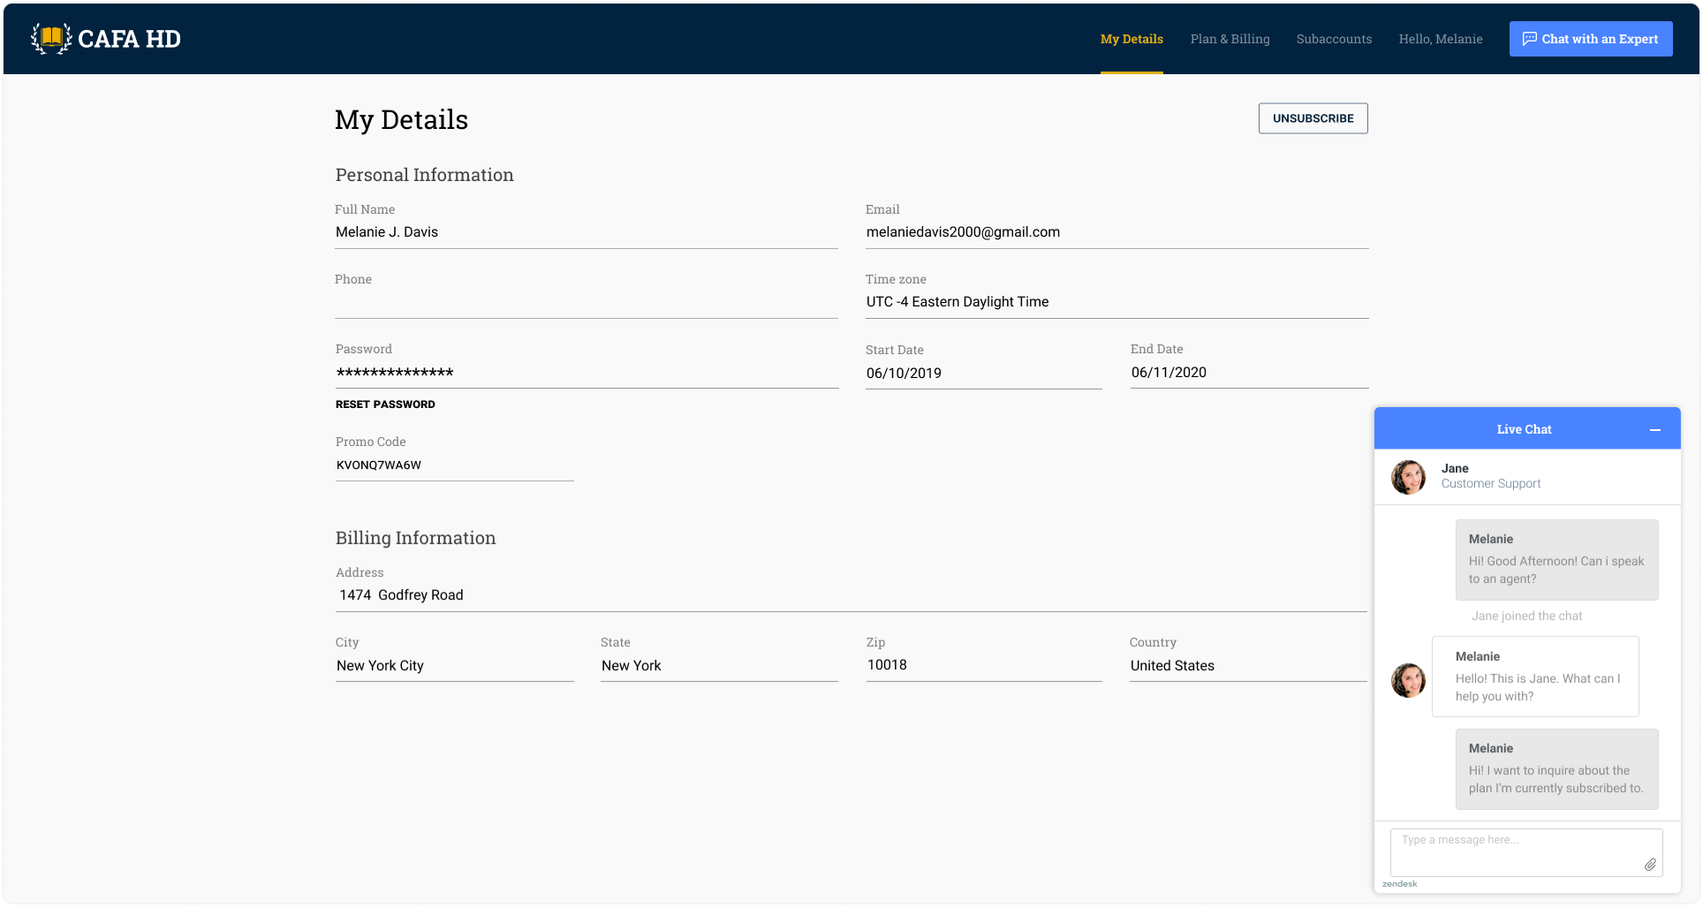
Task: Click Jane's avatar in chat header
Action: click(x=1408, y=477)
